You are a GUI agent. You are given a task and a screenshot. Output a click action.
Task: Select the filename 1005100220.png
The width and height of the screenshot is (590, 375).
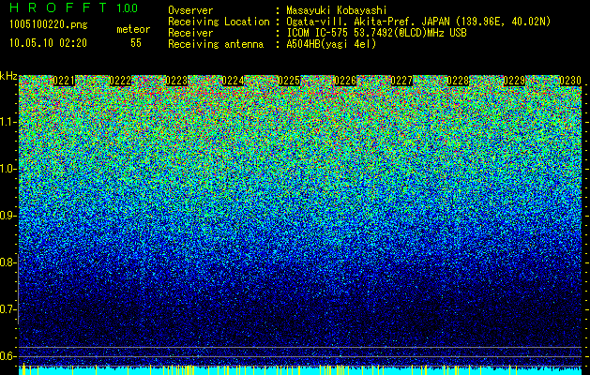tap(49, 25)
